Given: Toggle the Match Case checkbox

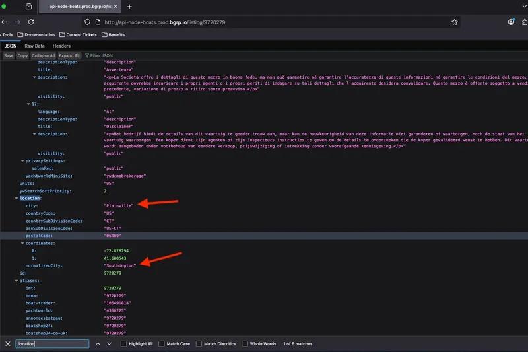Looking at the screenshot, I should click(x=162, y=344).
